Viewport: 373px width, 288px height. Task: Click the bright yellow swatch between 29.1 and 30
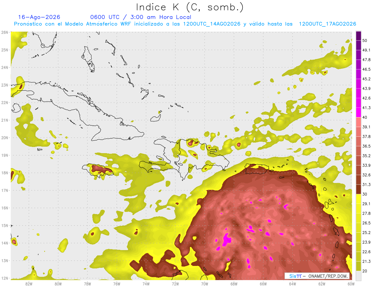359,199
